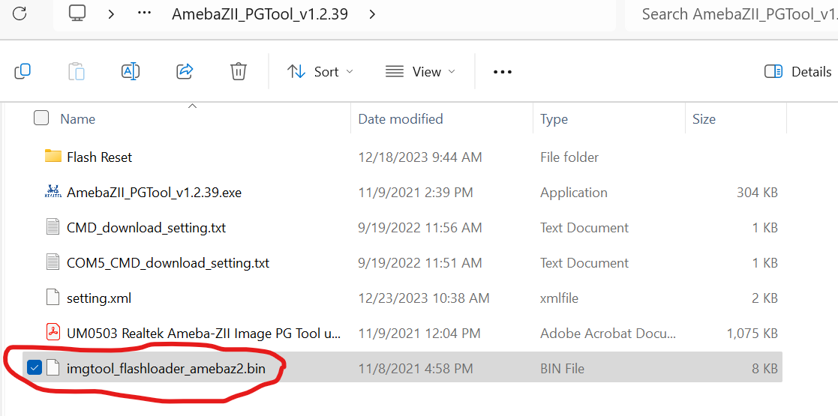Tick the select-all checkbox beside Name

tap(41, 118)
